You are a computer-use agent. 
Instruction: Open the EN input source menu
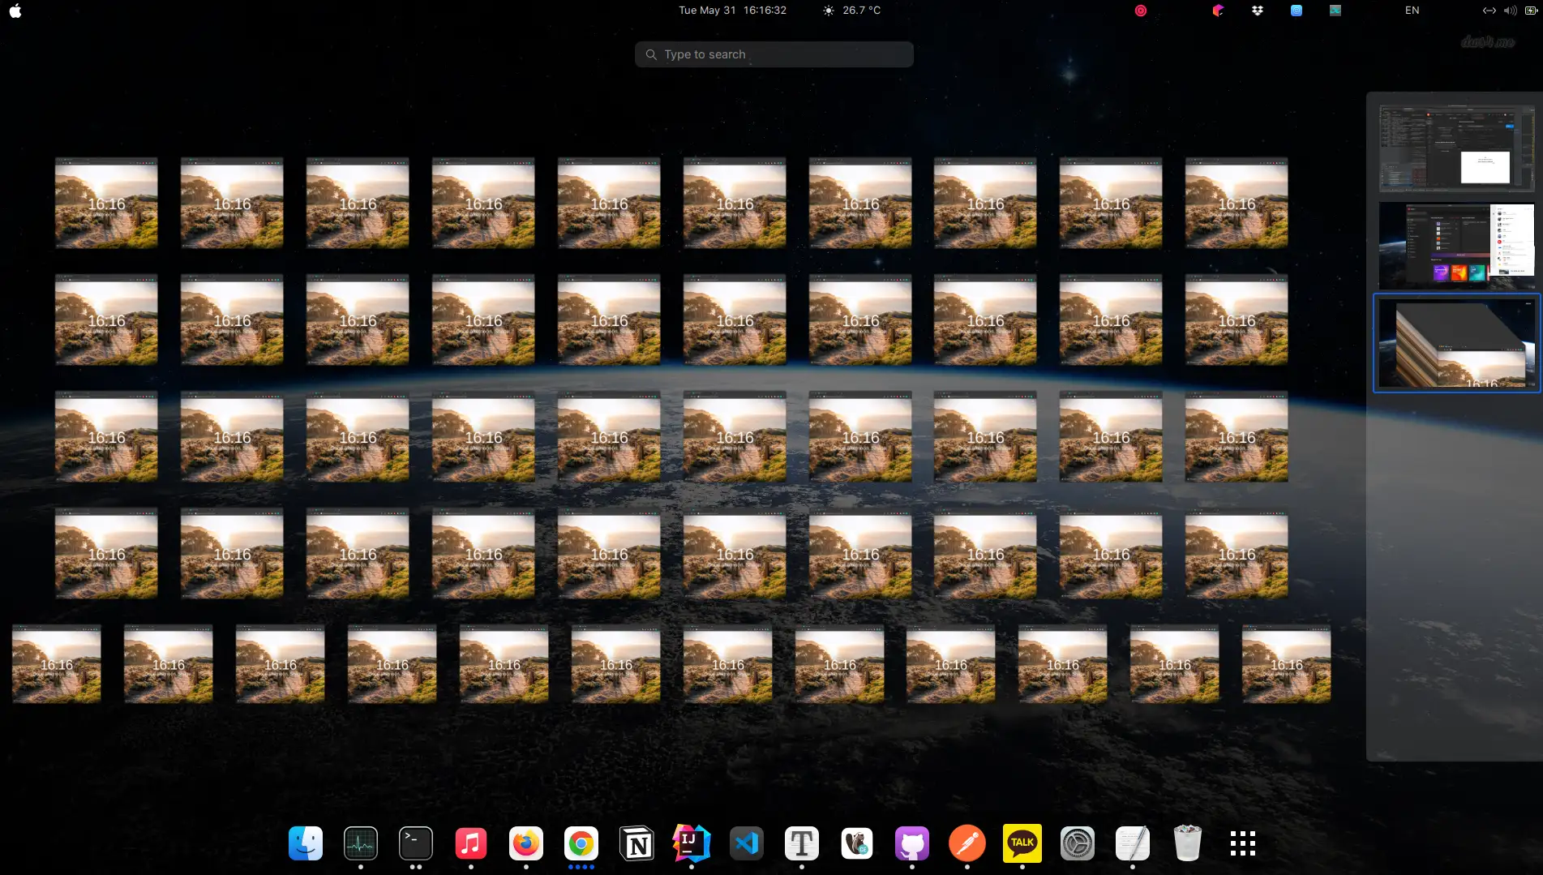point(1412,11)
